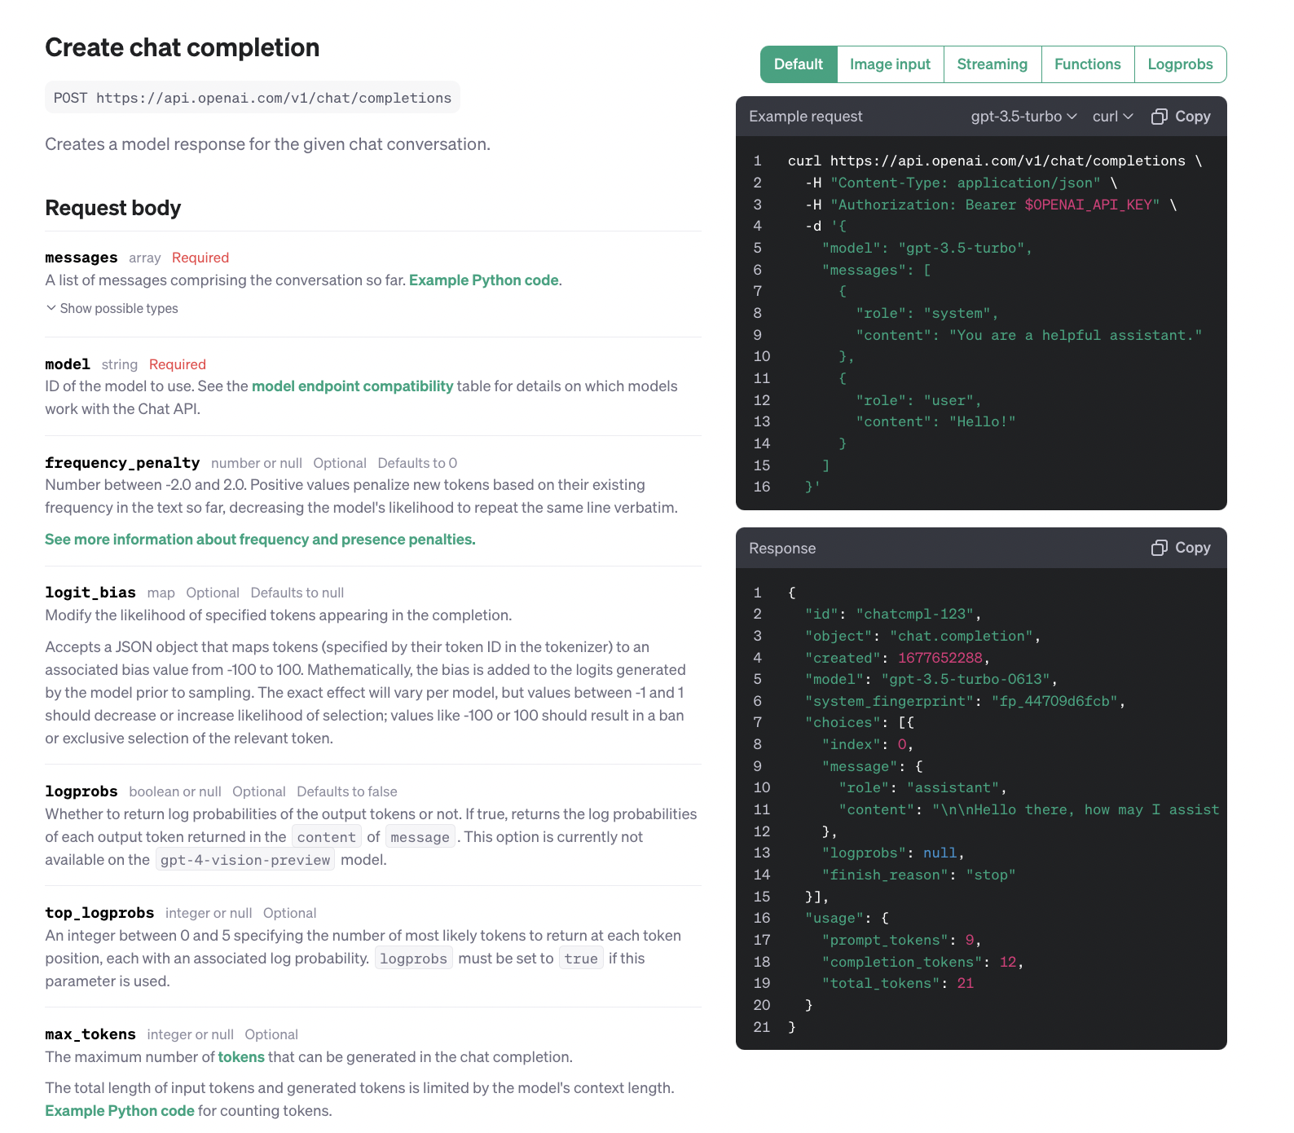Click the "completion_tokens": 12 line
This screenshot has height=1133, width=1294.
(x=922, y=962)
